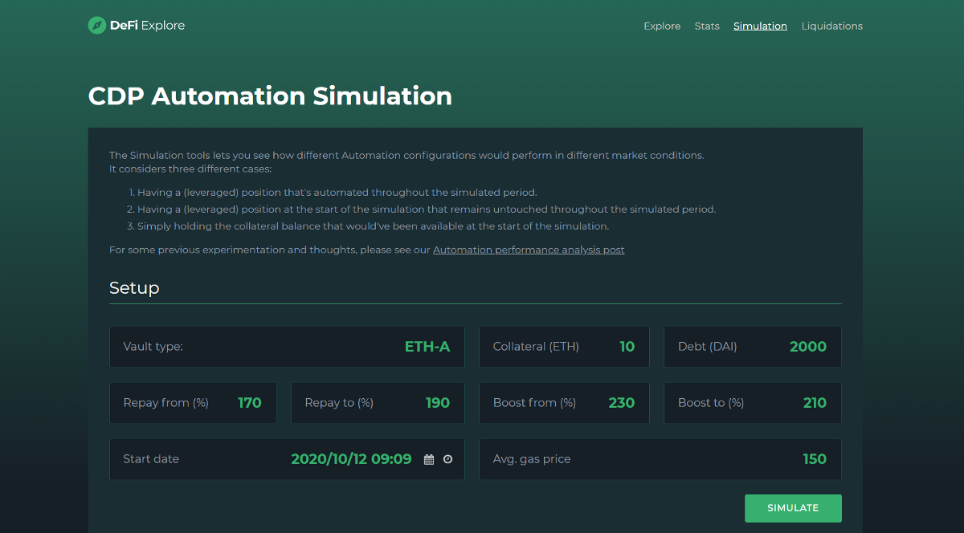Click the DeFi Explore compass logo icon
The width and height of the screenshot is (964, 533).
point(96,26)
